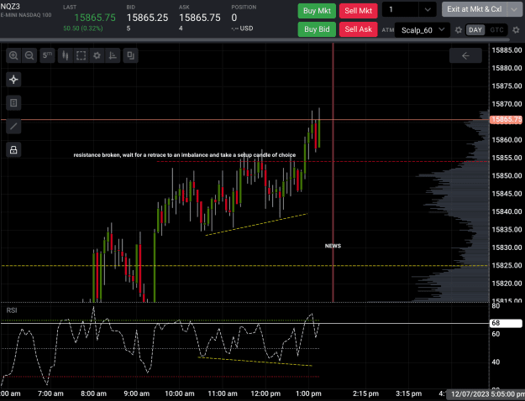Open ATM strategy settings gear
The image size is (525, 401).
coord(459,30)
